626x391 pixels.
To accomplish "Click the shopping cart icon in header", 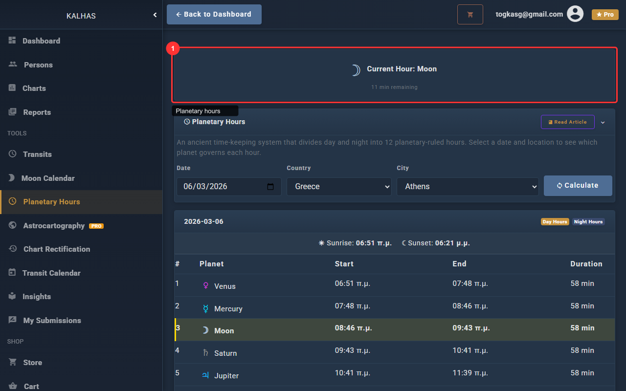I will [x=470, y=15].
